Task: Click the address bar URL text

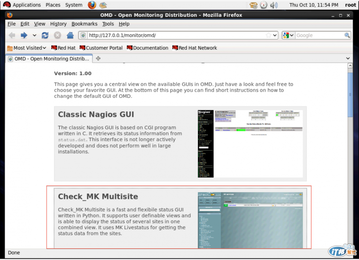Action: point(123,35)
